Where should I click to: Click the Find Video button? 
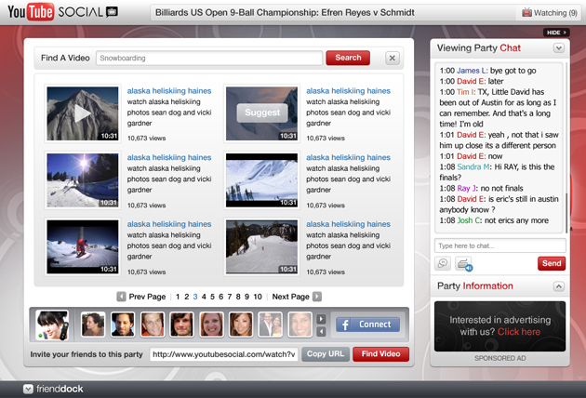pyautogui.click(x=380, y=354)
